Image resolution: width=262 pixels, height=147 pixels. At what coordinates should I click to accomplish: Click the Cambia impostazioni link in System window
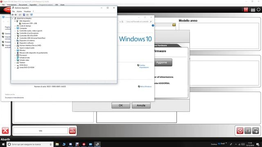point(144,66)
